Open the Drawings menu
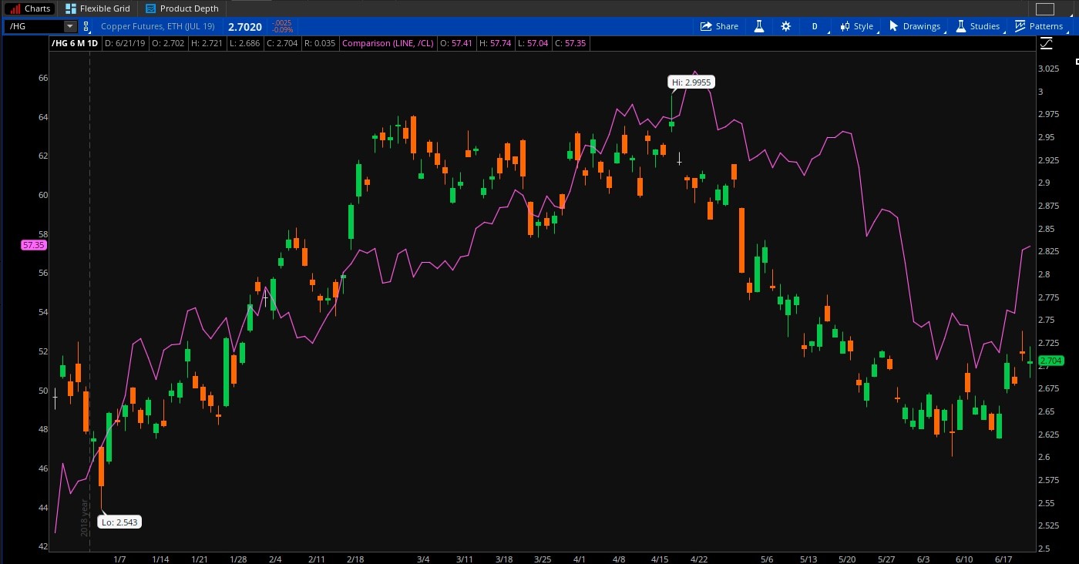This screenshot has width=1079, height=564. (915, 26)
